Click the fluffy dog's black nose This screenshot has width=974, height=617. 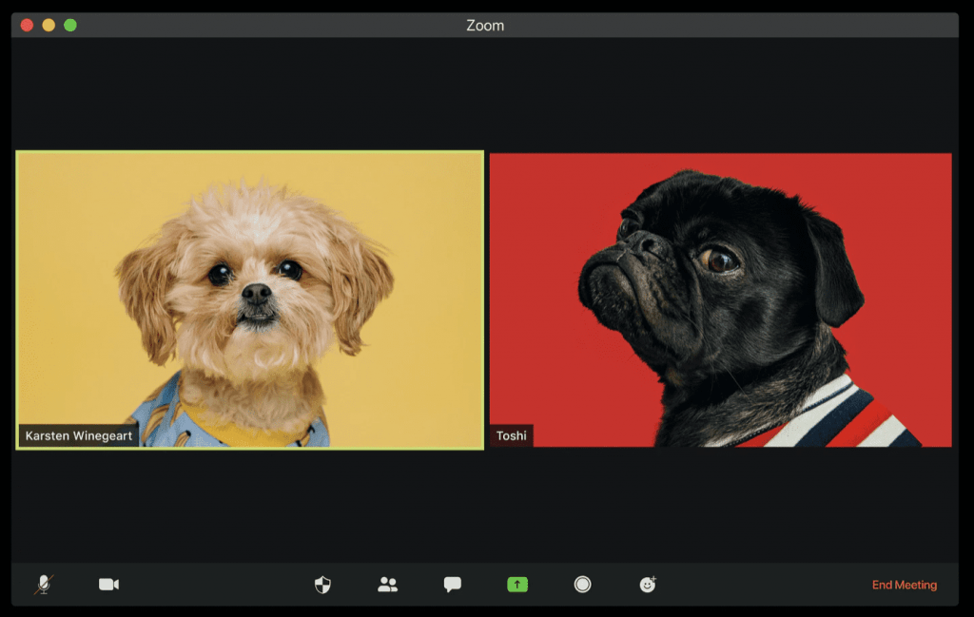(x=255, y=293)
